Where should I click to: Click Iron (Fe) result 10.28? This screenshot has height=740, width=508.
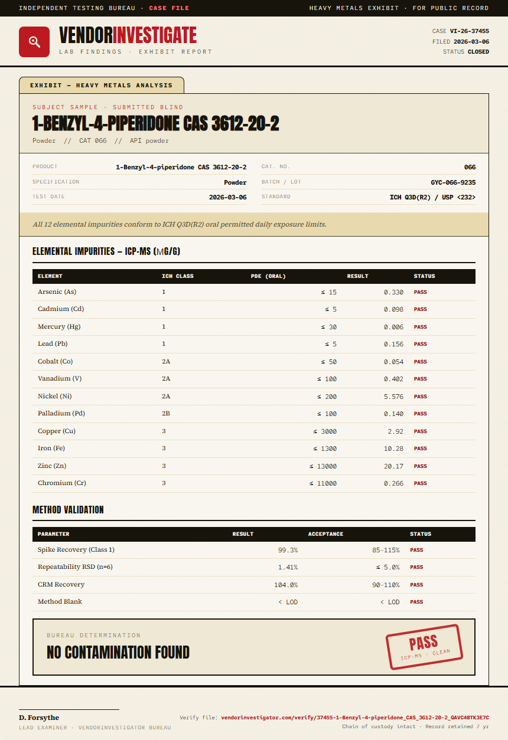point(393,448)
